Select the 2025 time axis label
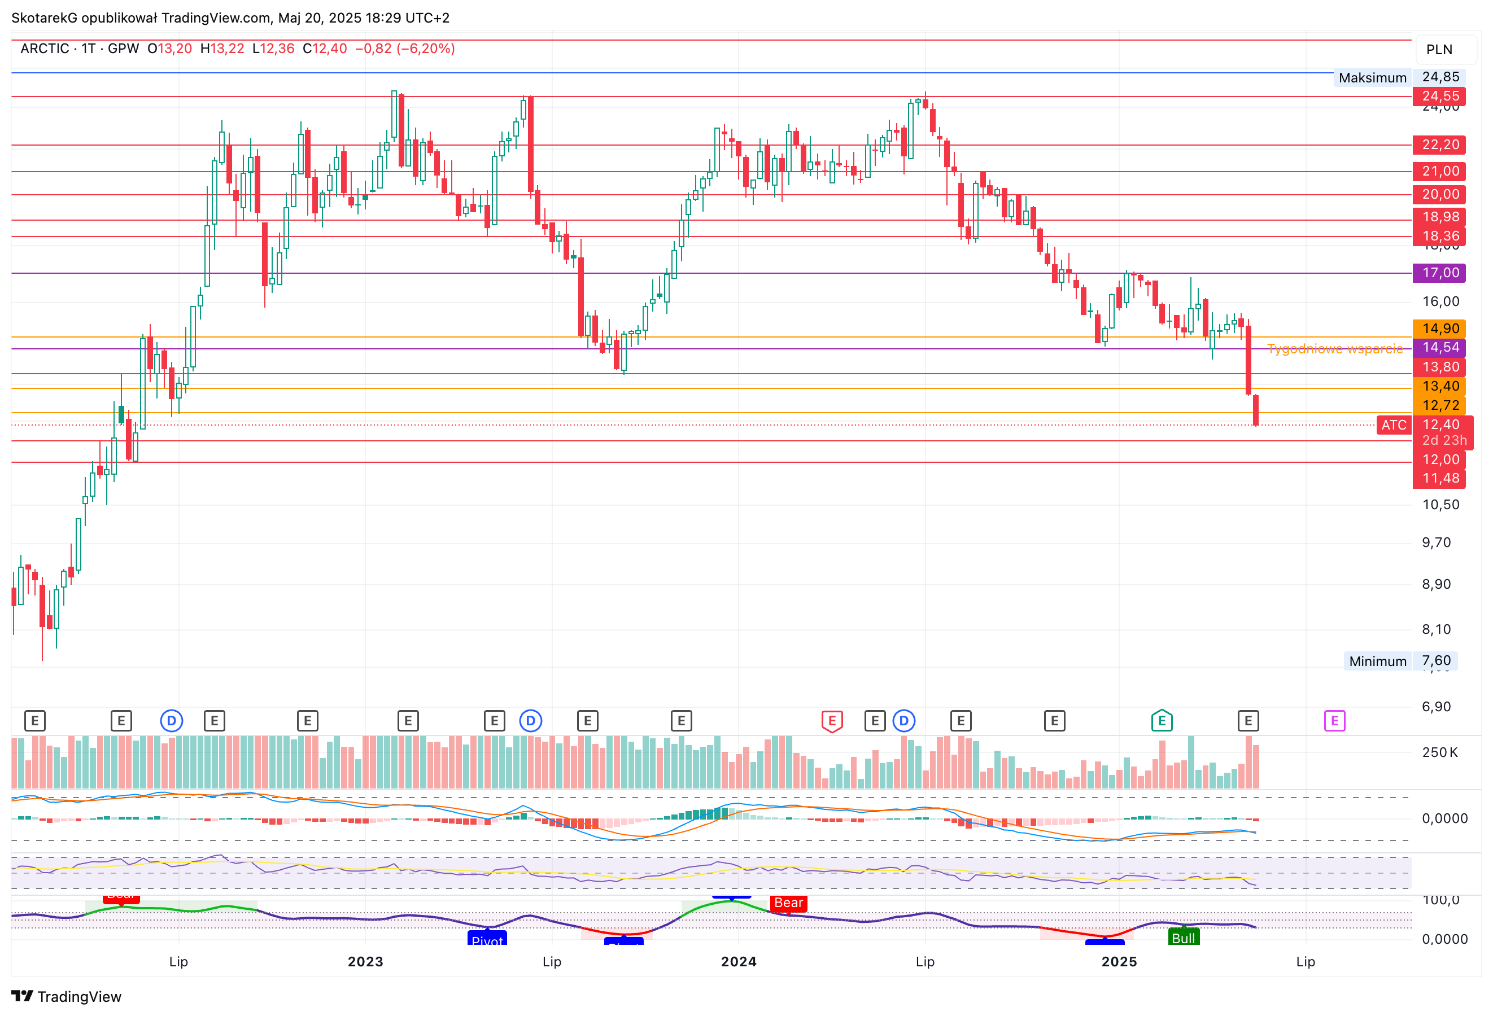The image size is (1493, 1016). pyautogui.click(x=1119, y=961)
